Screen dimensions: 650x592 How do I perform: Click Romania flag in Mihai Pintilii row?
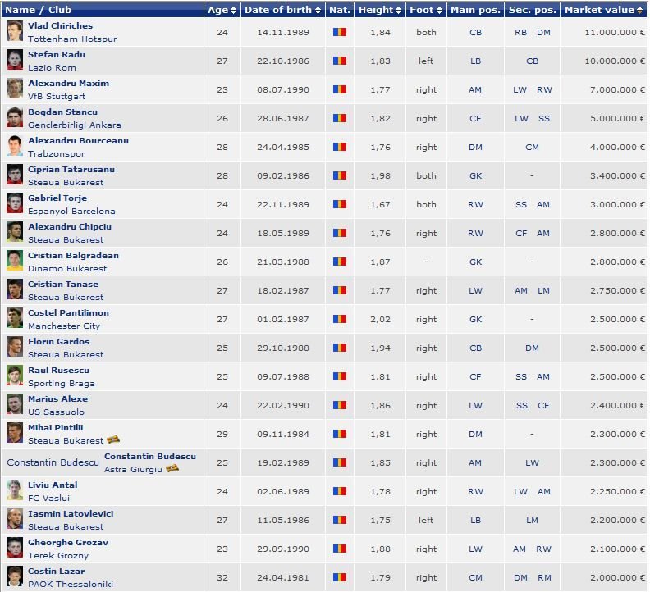pos(340,434)
